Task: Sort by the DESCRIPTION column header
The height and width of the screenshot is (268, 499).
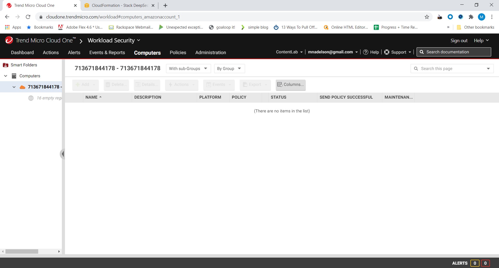Action: (164, 97)
